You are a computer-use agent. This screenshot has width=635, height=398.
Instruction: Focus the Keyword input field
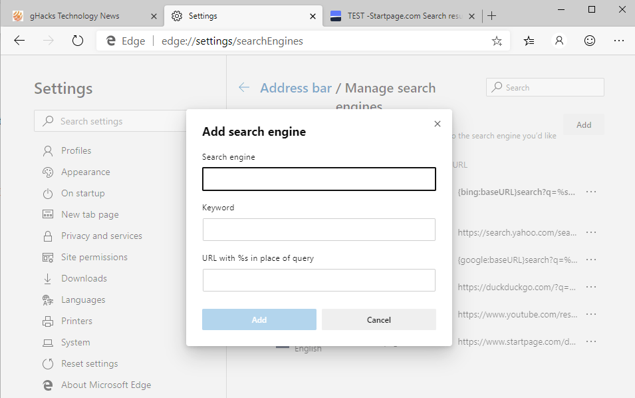point(319,230)
